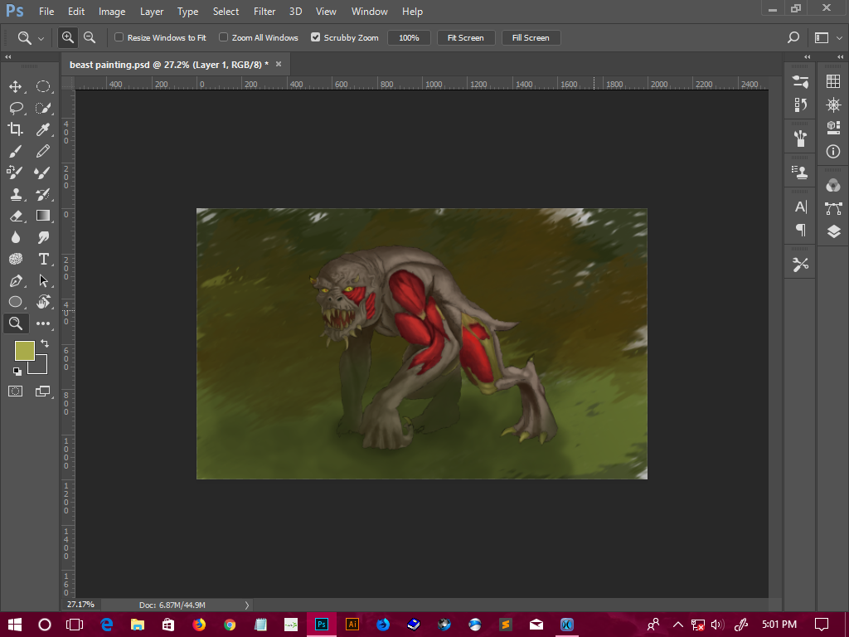Click the Fill Screen button

click(x=531, y=37)
